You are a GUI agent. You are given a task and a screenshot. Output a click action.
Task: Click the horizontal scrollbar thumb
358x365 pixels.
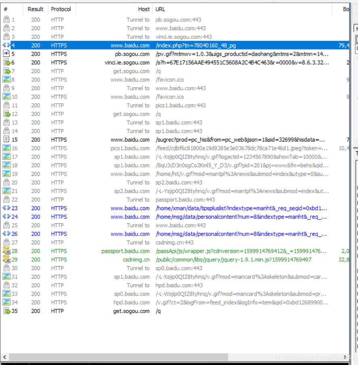118,357
